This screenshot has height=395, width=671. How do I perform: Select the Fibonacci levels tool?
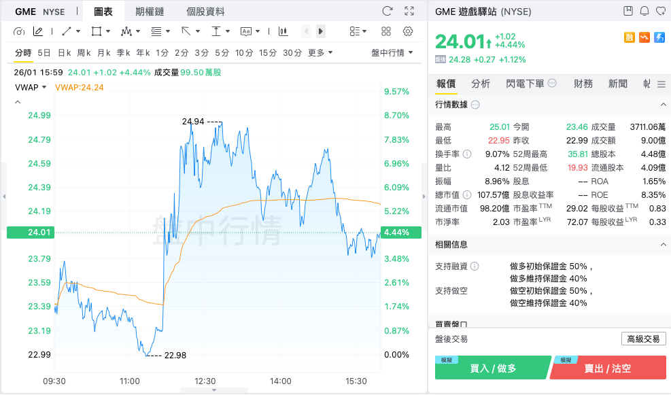coord(156,31)
